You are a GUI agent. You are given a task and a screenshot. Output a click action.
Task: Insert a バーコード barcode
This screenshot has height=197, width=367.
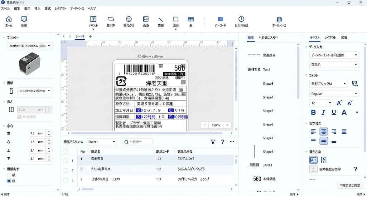221,22
